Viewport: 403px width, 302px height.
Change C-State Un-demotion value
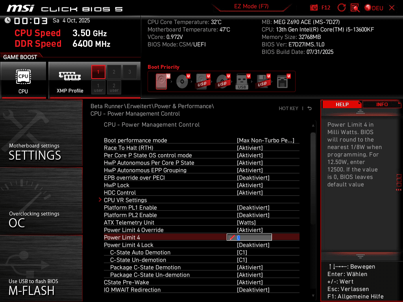tap(242, 260)
